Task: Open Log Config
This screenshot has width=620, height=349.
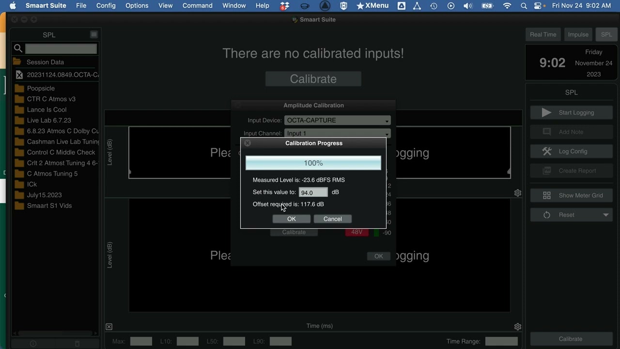Action: 572,151
